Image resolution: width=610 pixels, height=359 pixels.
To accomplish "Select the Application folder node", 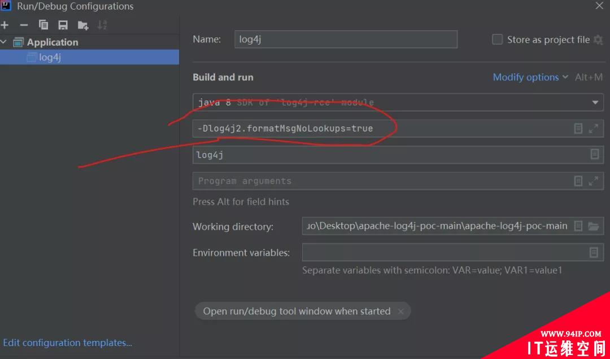I will coord(52,42).
